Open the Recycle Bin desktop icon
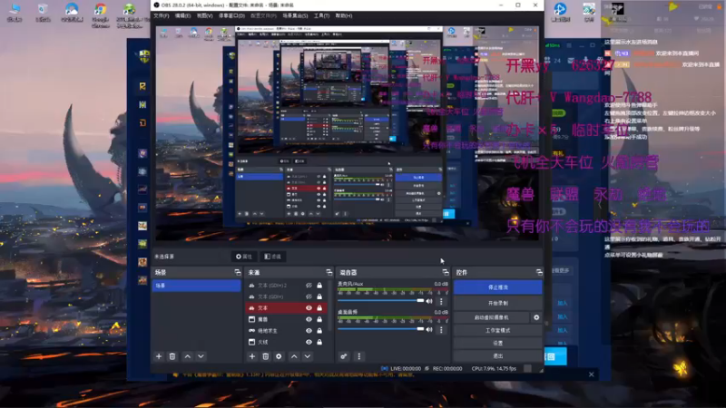 [x=43, y=13]
